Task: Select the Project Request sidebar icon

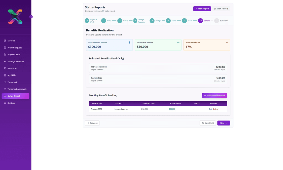Action: pyautogui.click(x=5, y=48)
